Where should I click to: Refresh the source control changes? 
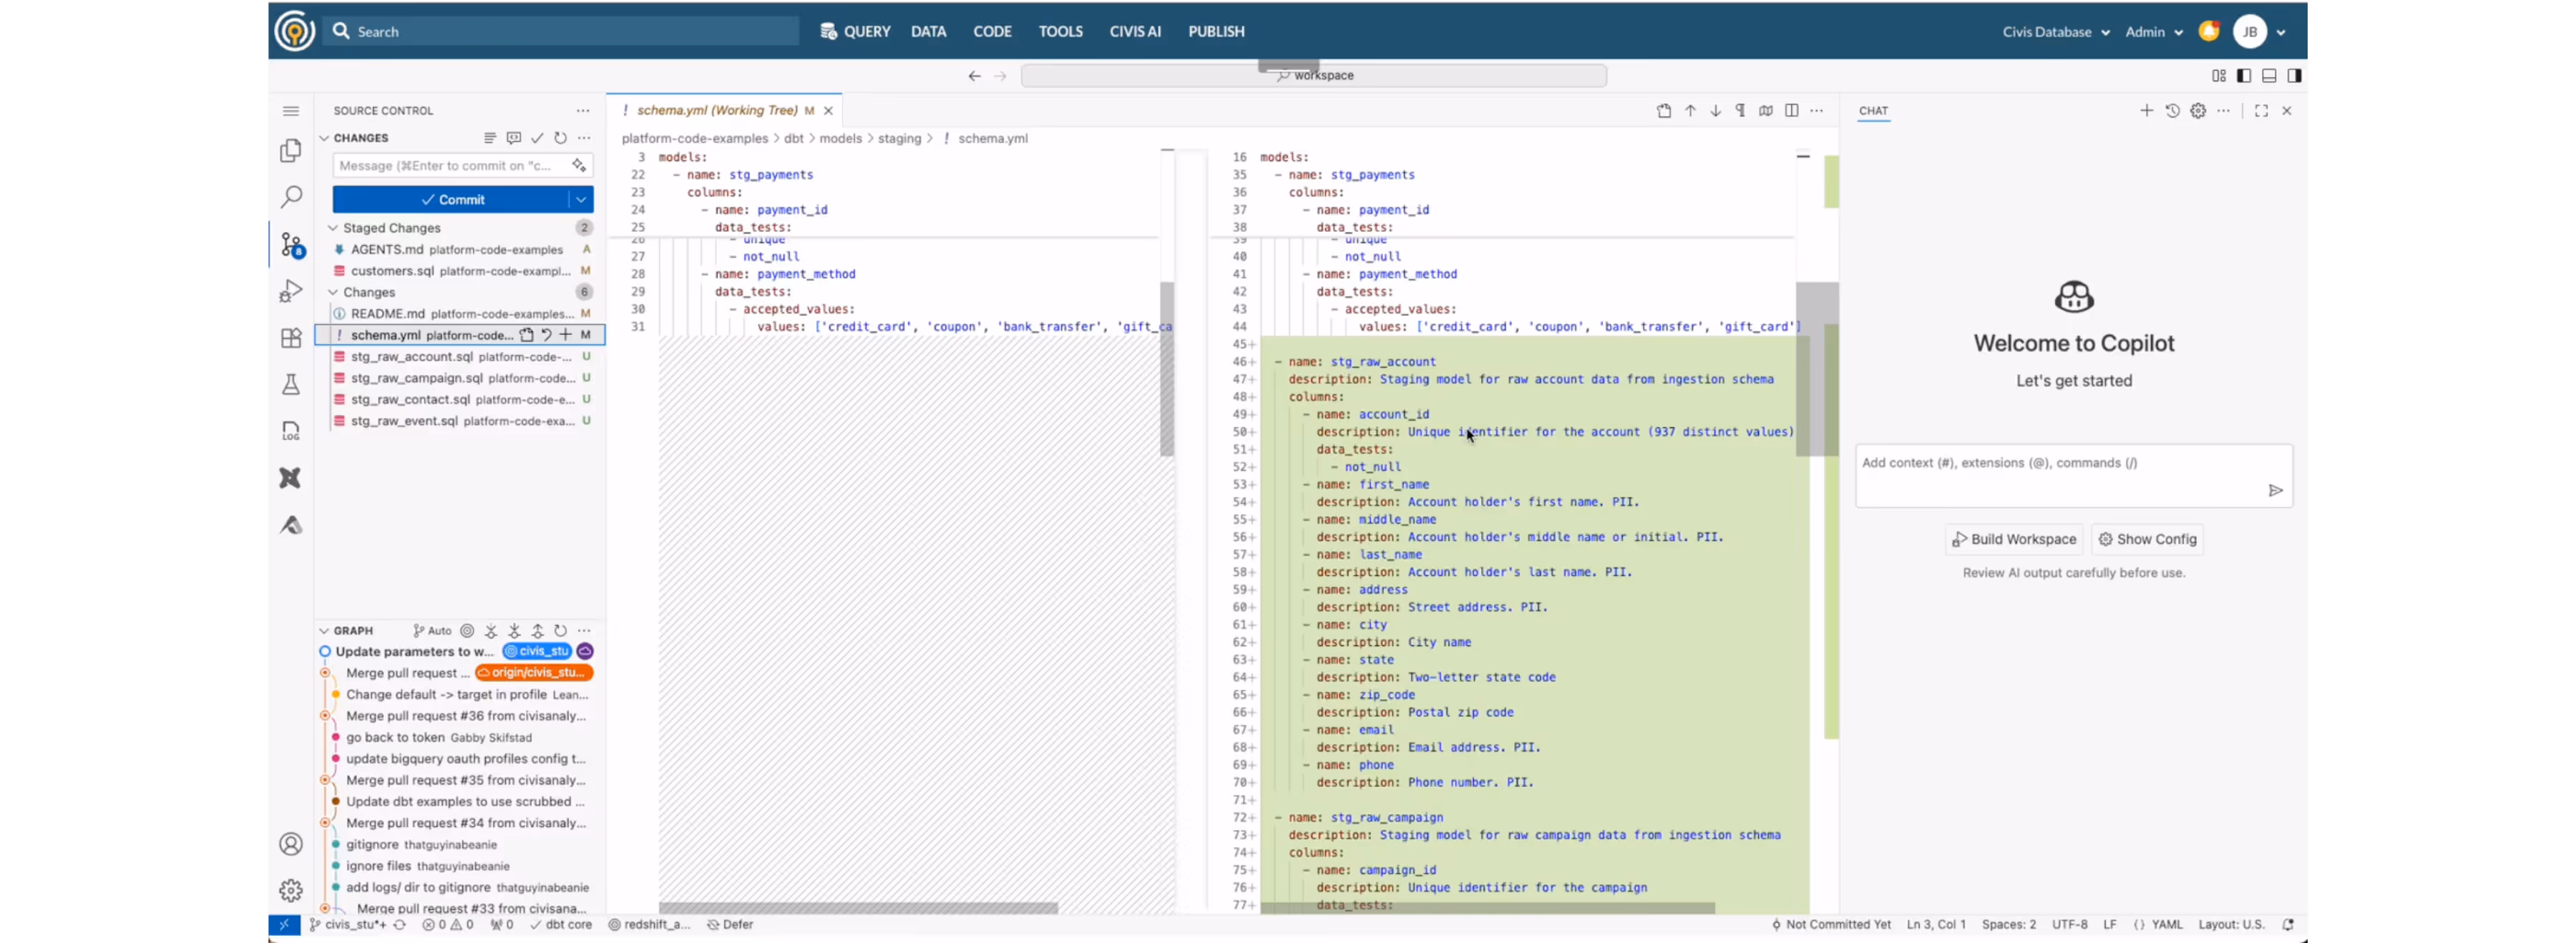(560, 138)
